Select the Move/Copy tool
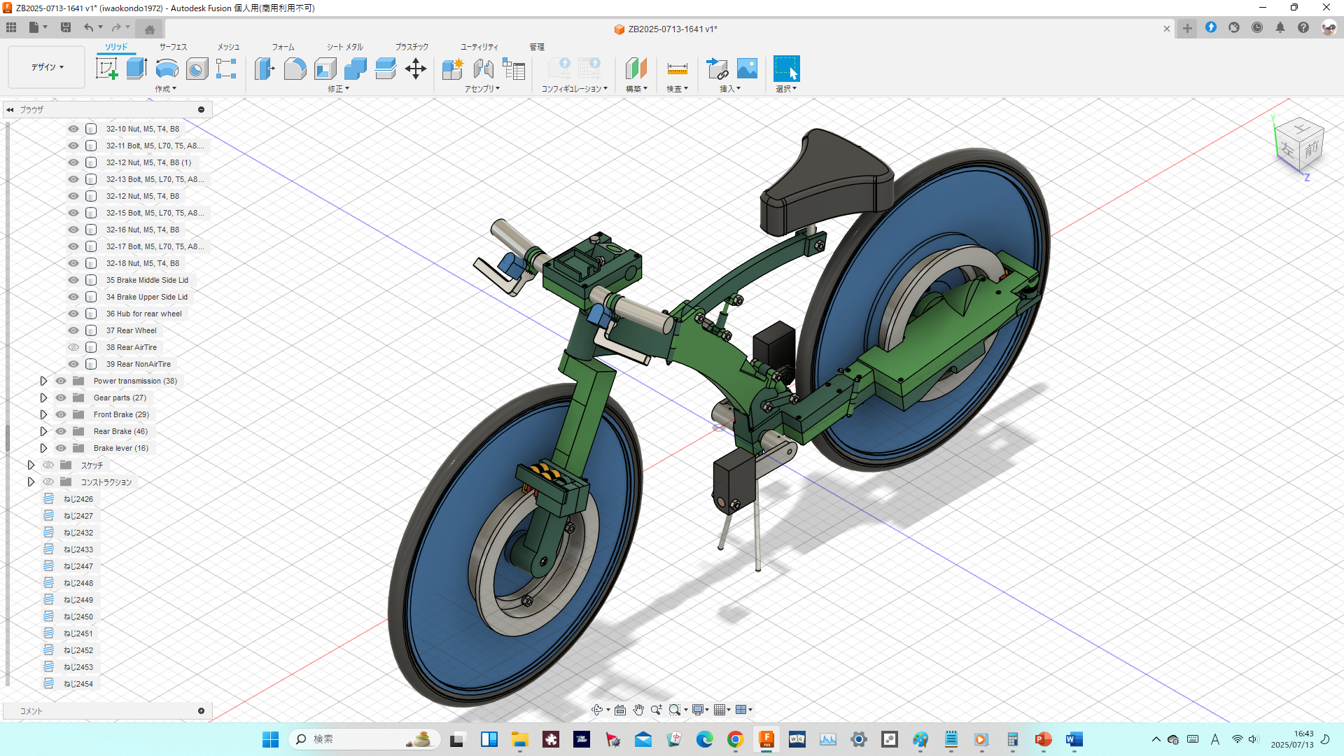 416,69
